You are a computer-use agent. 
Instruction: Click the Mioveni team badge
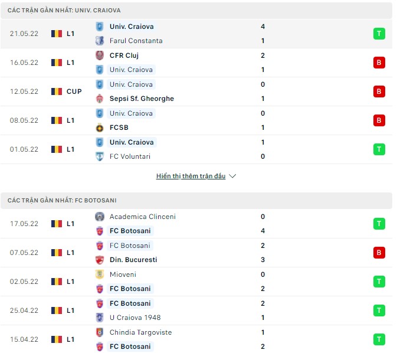point(100,274)
